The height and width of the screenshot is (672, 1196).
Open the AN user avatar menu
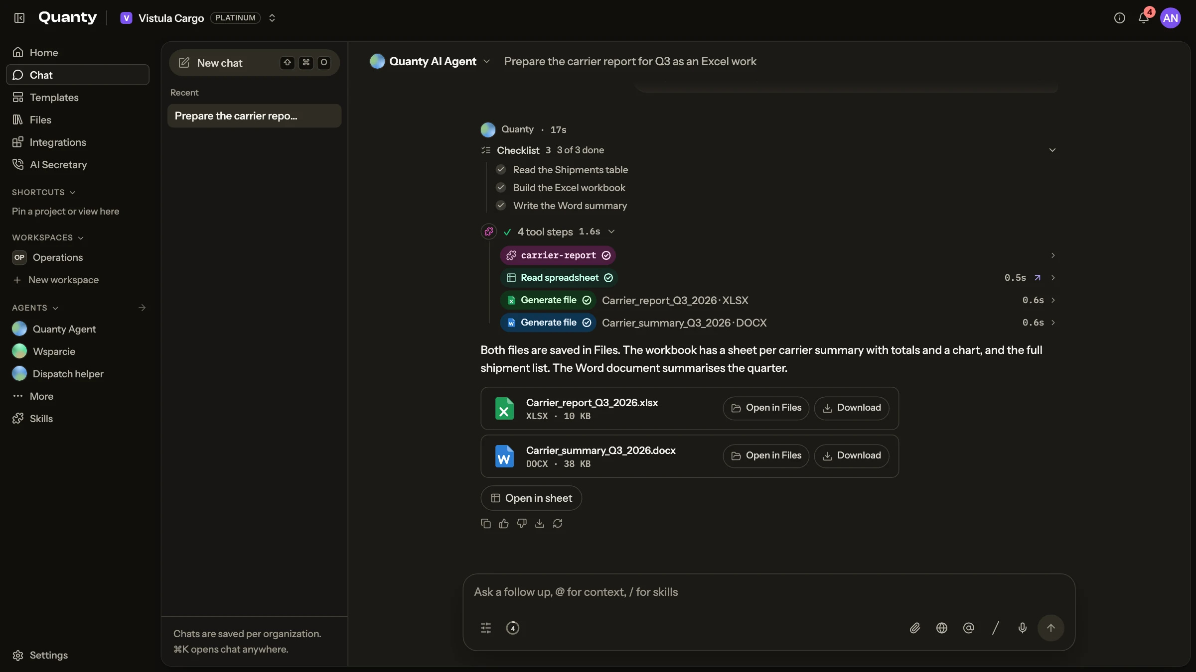(1171, 18)
